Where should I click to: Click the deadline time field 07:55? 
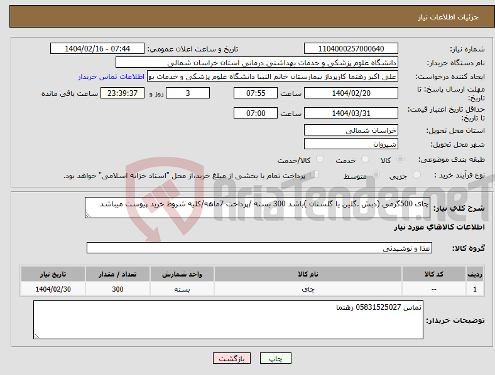coord(256,93)
